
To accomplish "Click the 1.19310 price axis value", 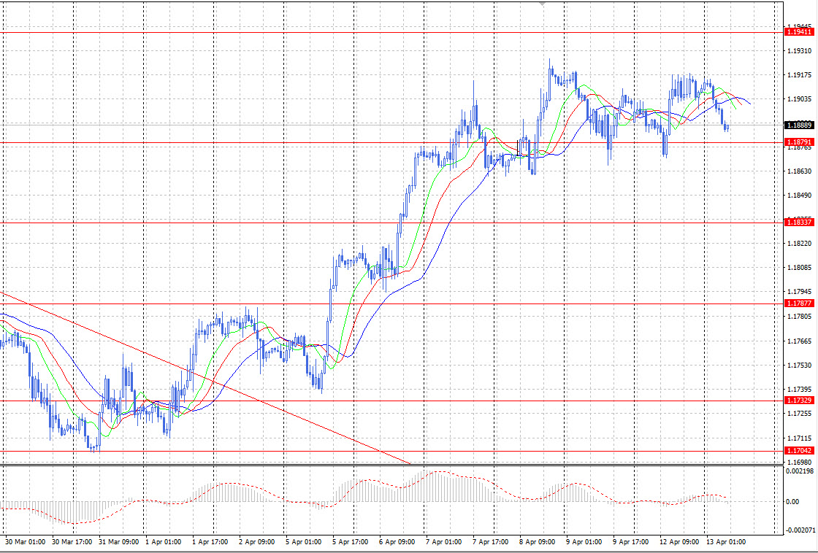I will [799, 51].
